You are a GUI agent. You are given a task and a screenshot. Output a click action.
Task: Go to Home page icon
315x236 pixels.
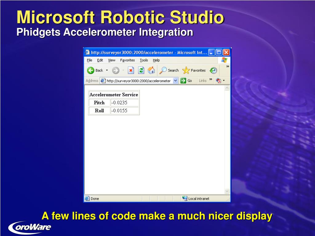pos(151,70)
